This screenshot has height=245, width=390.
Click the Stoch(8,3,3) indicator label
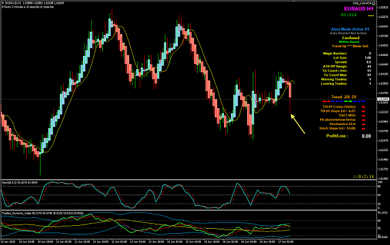pyautogui.click(x=19, y=183)
